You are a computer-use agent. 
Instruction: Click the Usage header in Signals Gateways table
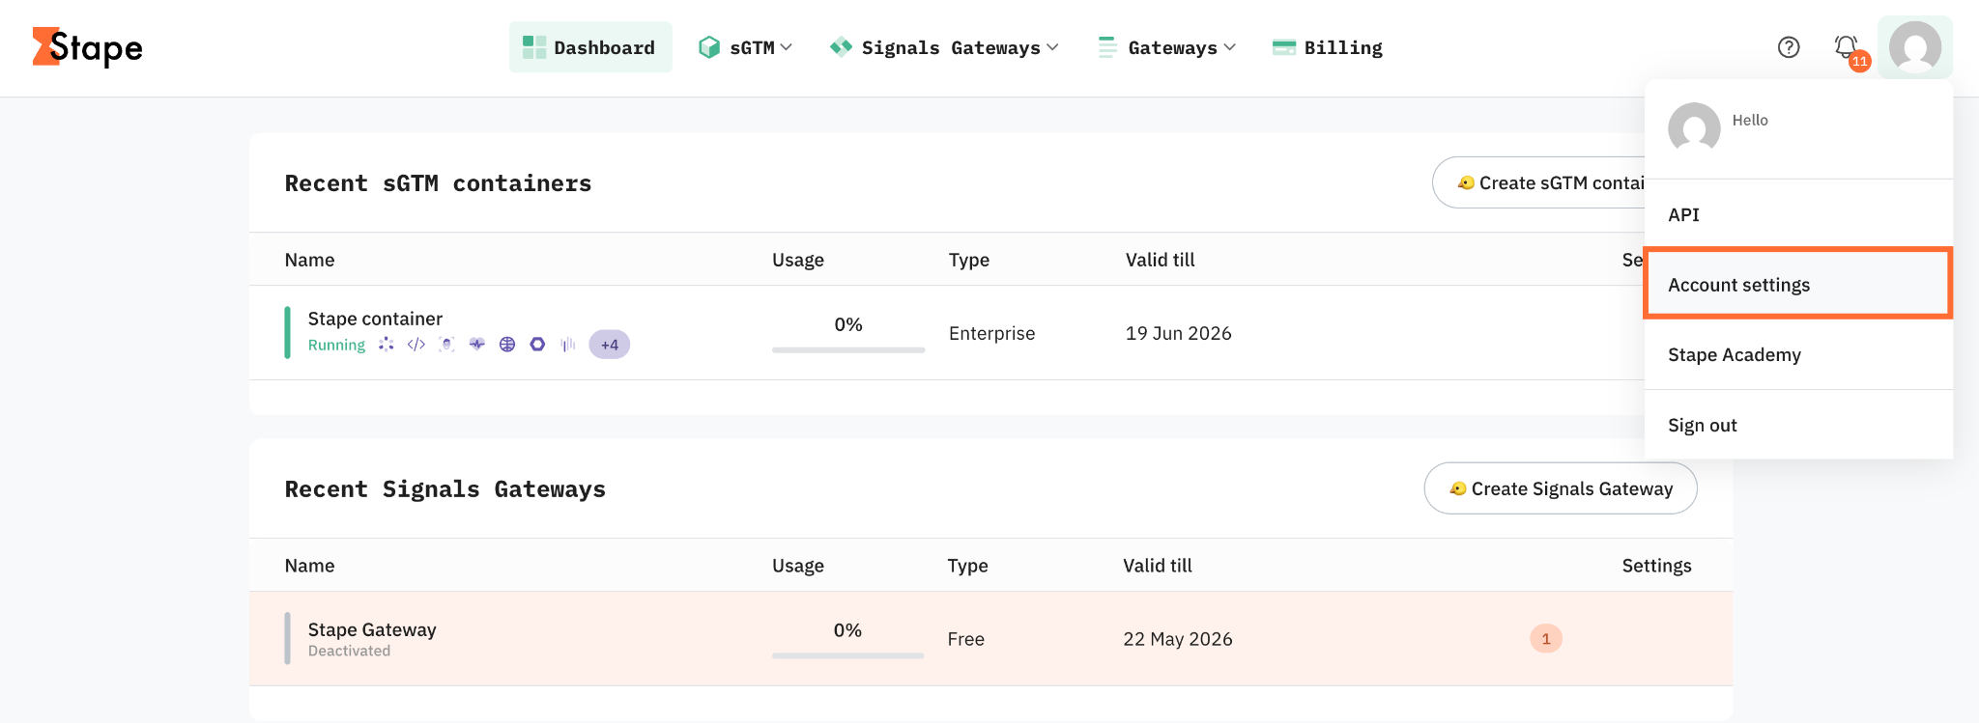(x=798, y=566)
